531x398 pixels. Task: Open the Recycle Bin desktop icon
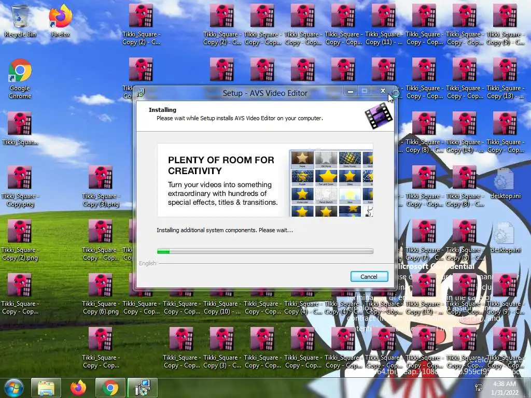pos(20,21)
